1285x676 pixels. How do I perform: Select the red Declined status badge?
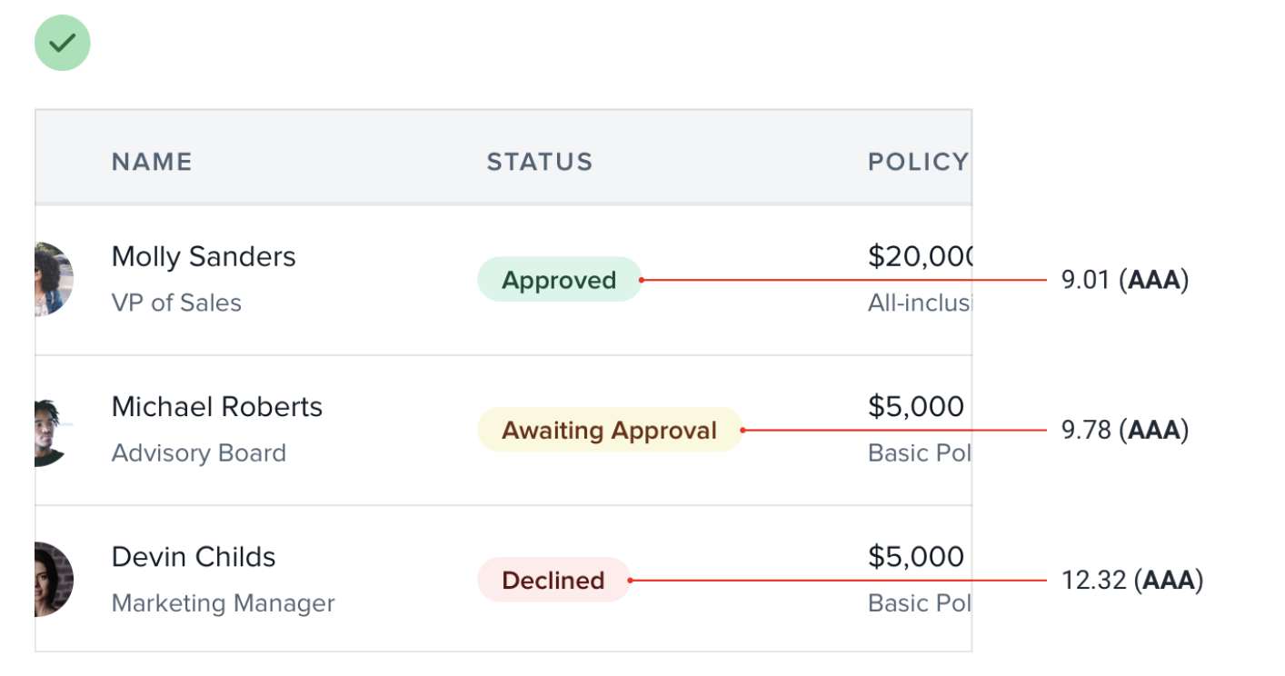pos(553,580)
